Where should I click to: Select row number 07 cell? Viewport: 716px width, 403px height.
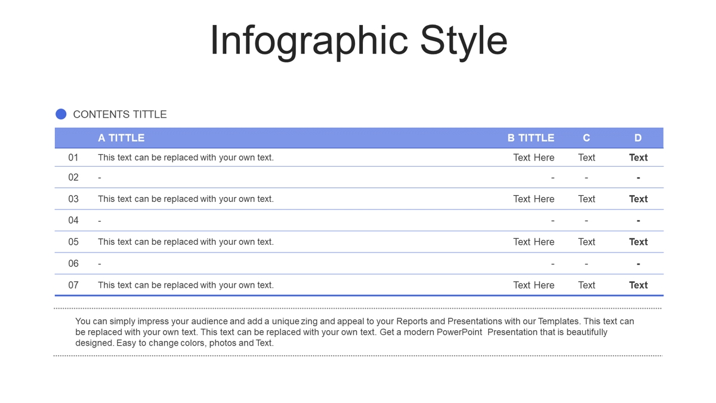pyautogui.click(x=73, y=285)
